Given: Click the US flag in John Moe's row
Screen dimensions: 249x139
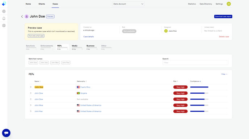Looking at the screenshot, I should click(x=78, y=105).
